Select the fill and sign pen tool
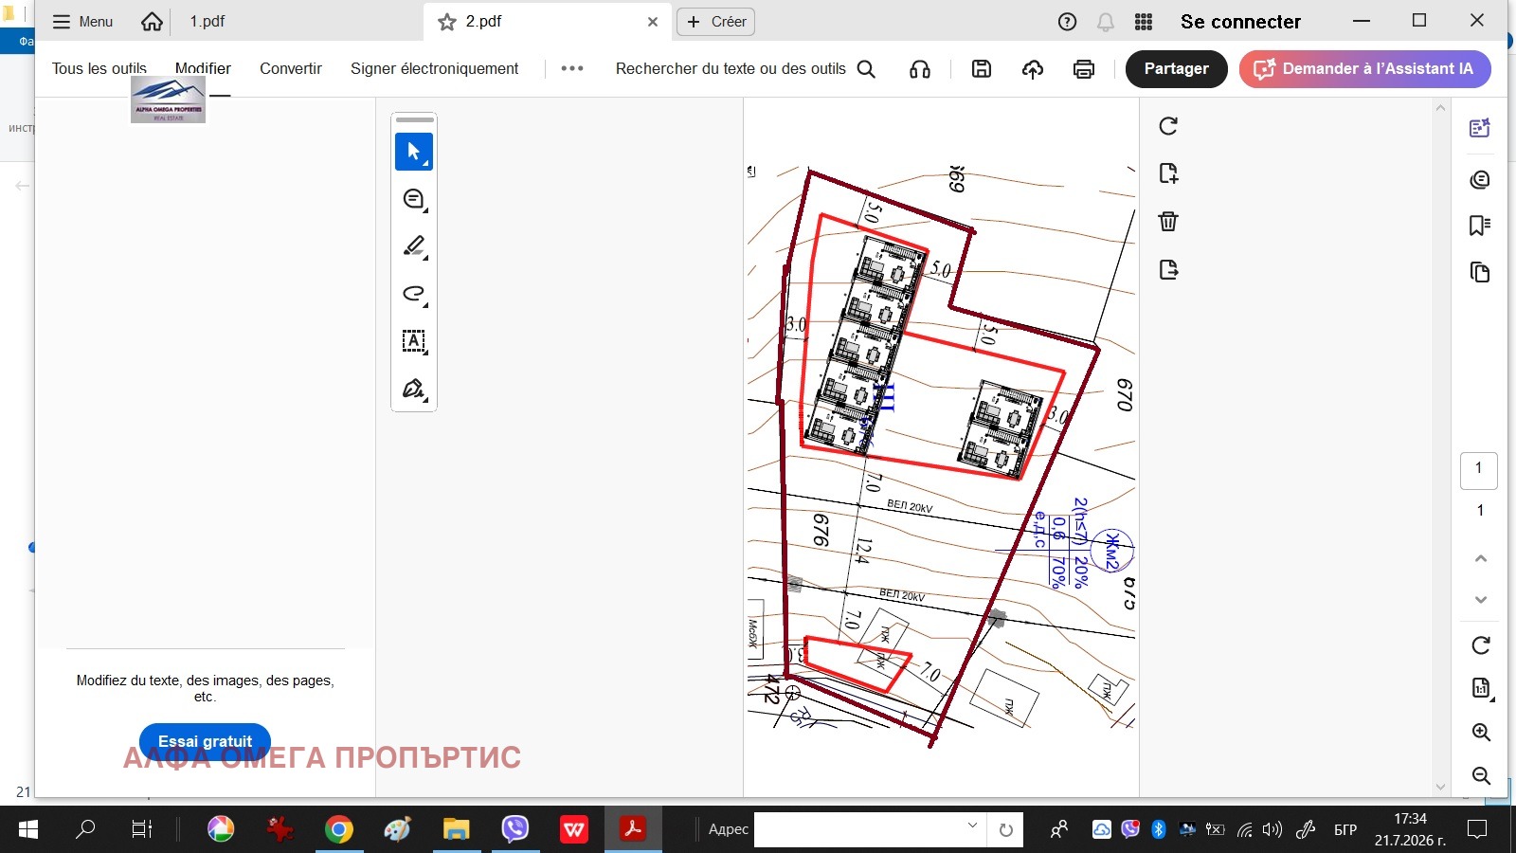This screenshot has height=853, width=1516. pos(414,389)
